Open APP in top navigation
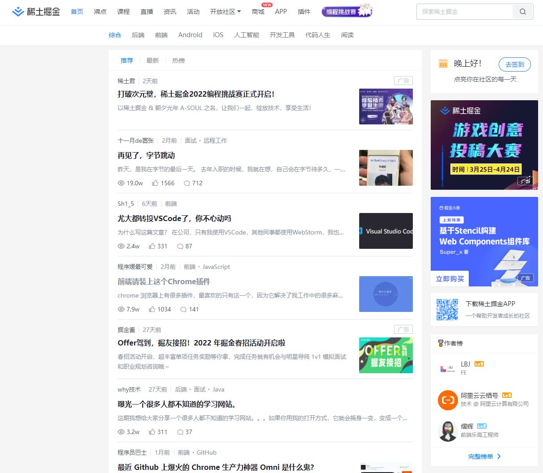Viewport: 543px width, 473px height. click(x=281, y=12)
